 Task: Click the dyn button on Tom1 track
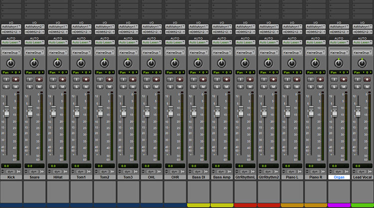[x=81, y=172]
